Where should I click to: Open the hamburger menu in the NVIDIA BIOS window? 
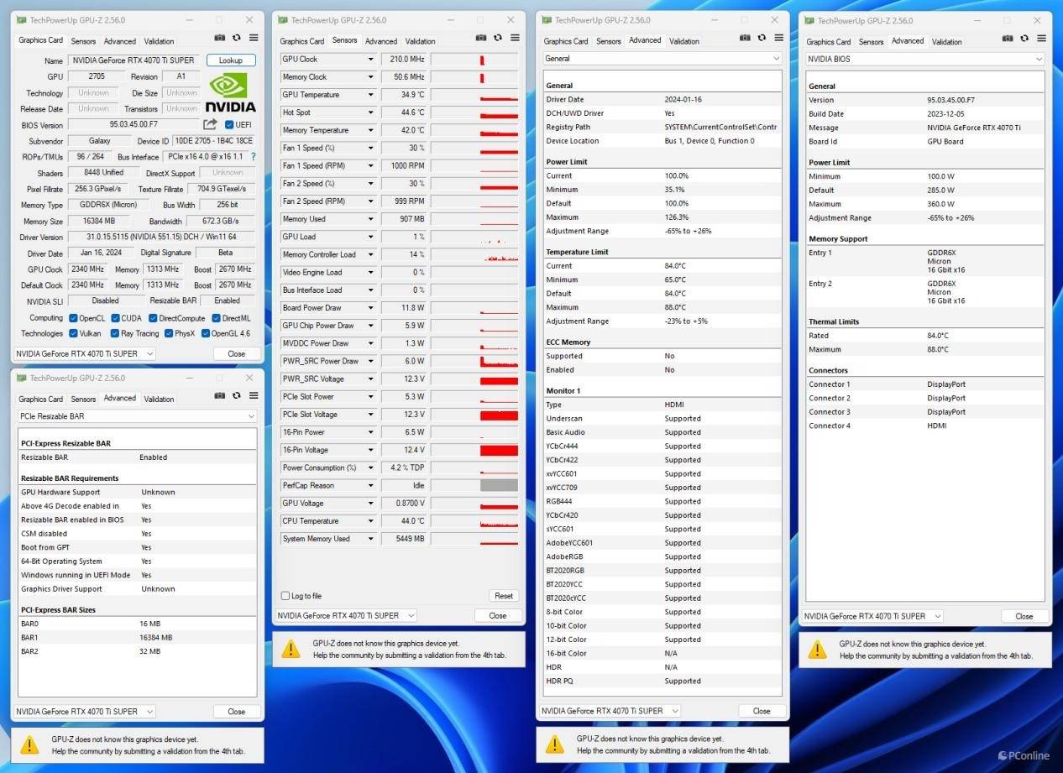coord(1041,38)
